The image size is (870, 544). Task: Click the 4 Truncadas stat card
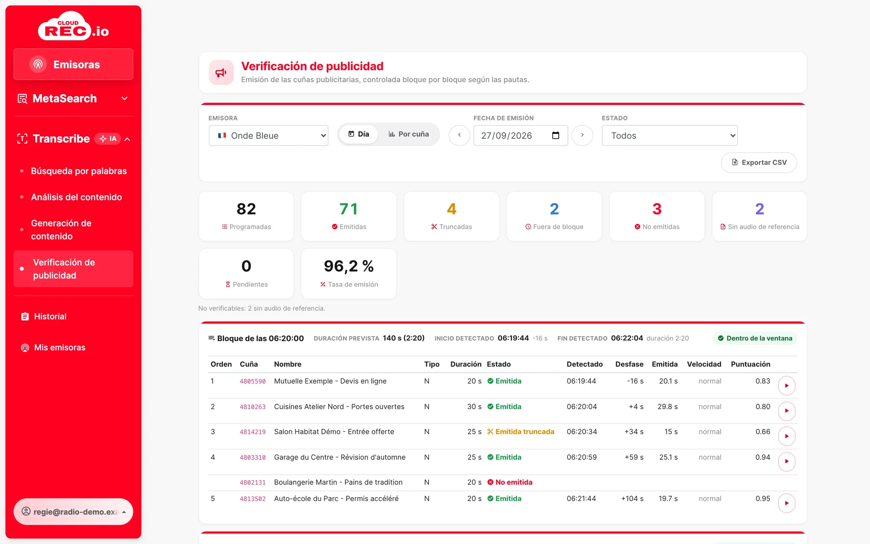tap(451, 216)
